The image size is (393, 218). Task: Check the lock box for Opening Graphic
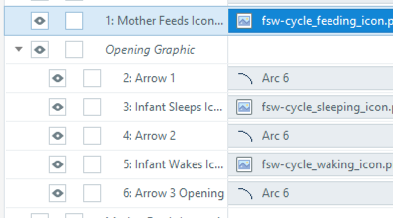(x=74, y=50)
